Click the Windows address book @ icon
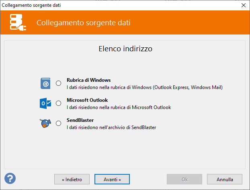Image resolution: width=250 pixels, height=190 pixels. tap(45, 83)
